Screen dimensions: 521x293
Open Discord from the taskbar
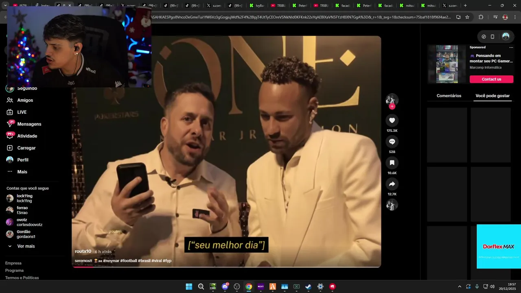[x=225, y=286]
